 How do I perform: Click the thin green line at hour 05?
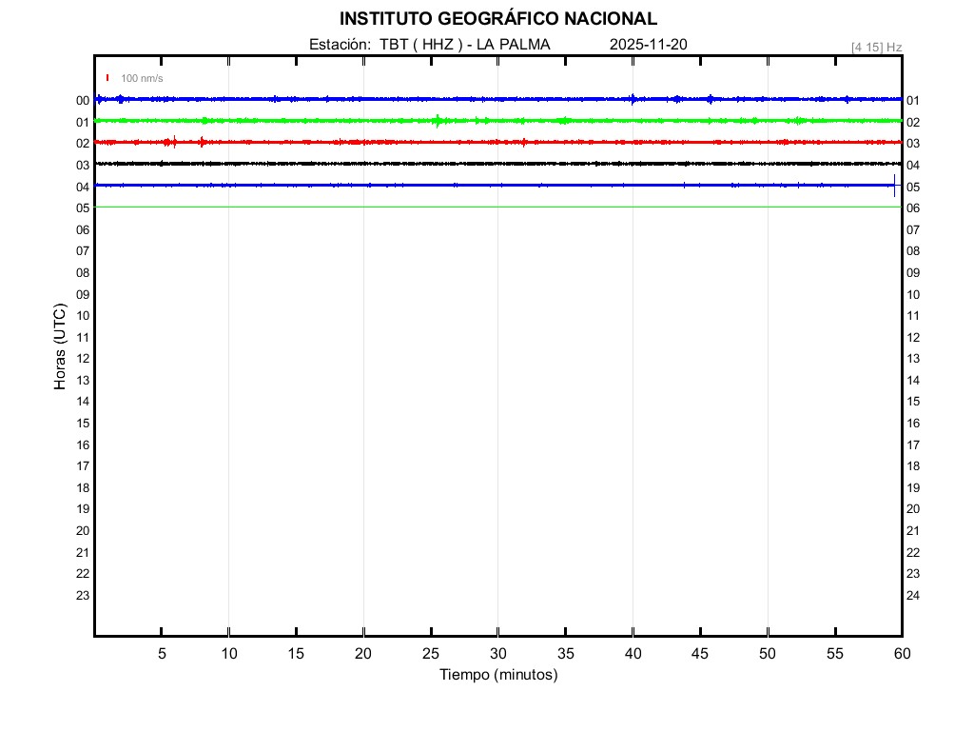click(380, 207)
